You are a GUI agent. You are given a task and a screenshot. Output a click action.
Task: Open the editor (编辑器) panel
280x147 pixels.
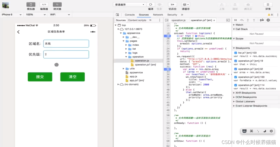tap(44, 5)
